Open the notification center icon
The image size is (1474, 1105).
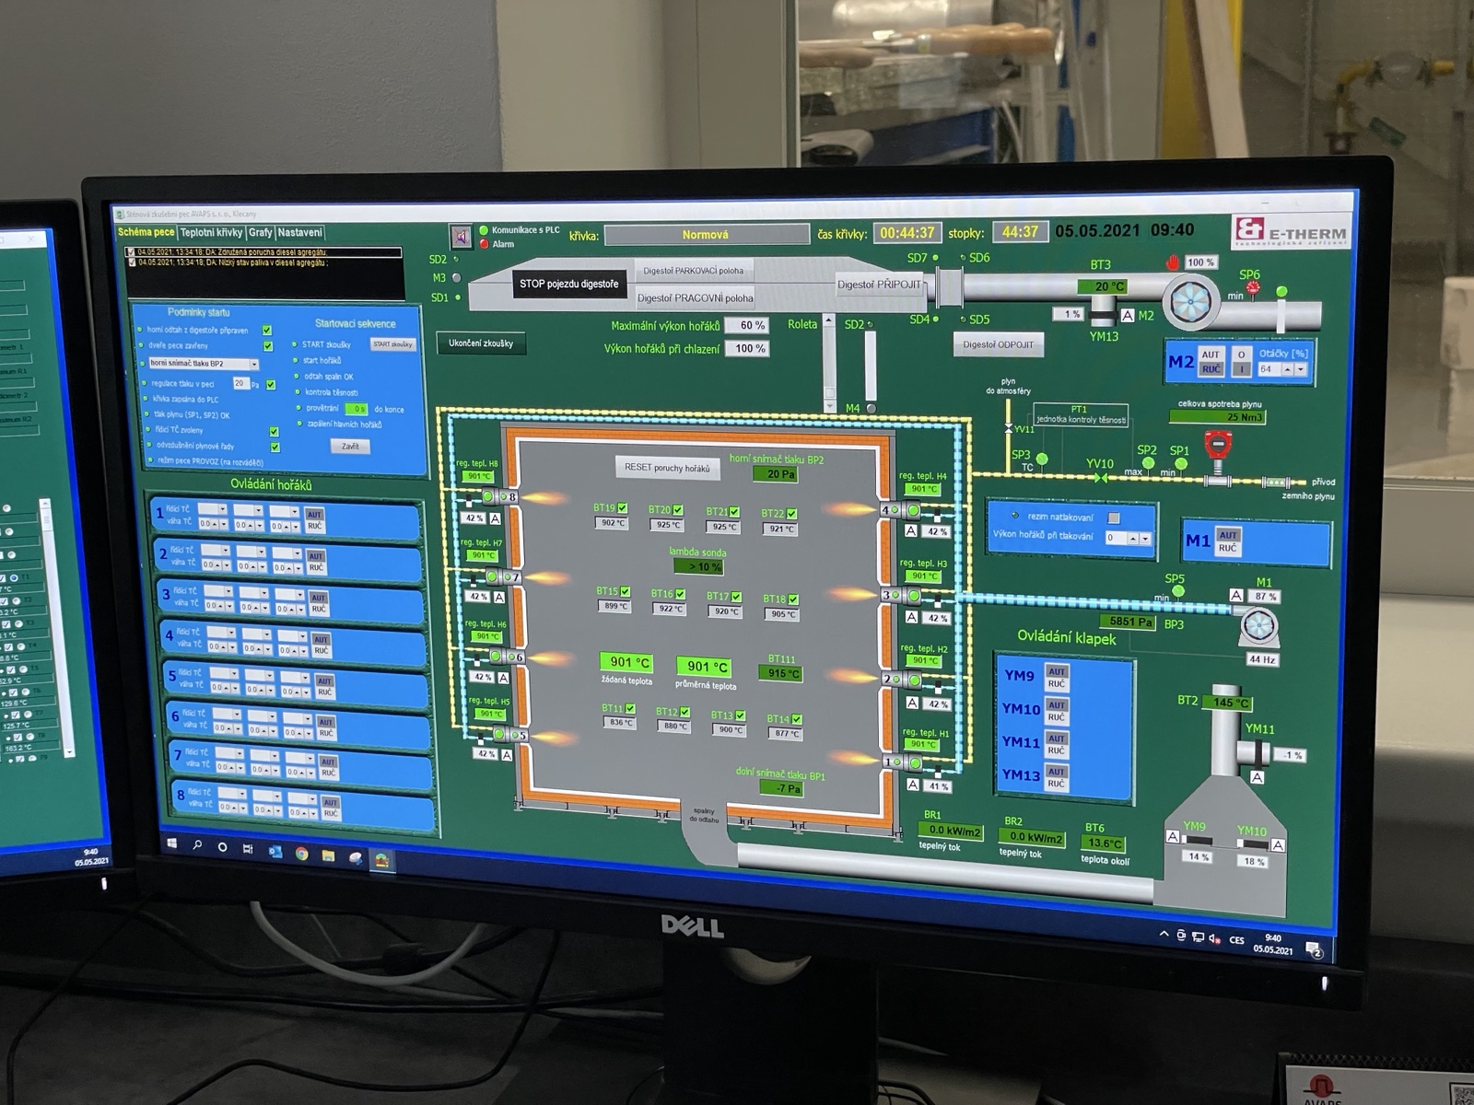[1314, 949]
